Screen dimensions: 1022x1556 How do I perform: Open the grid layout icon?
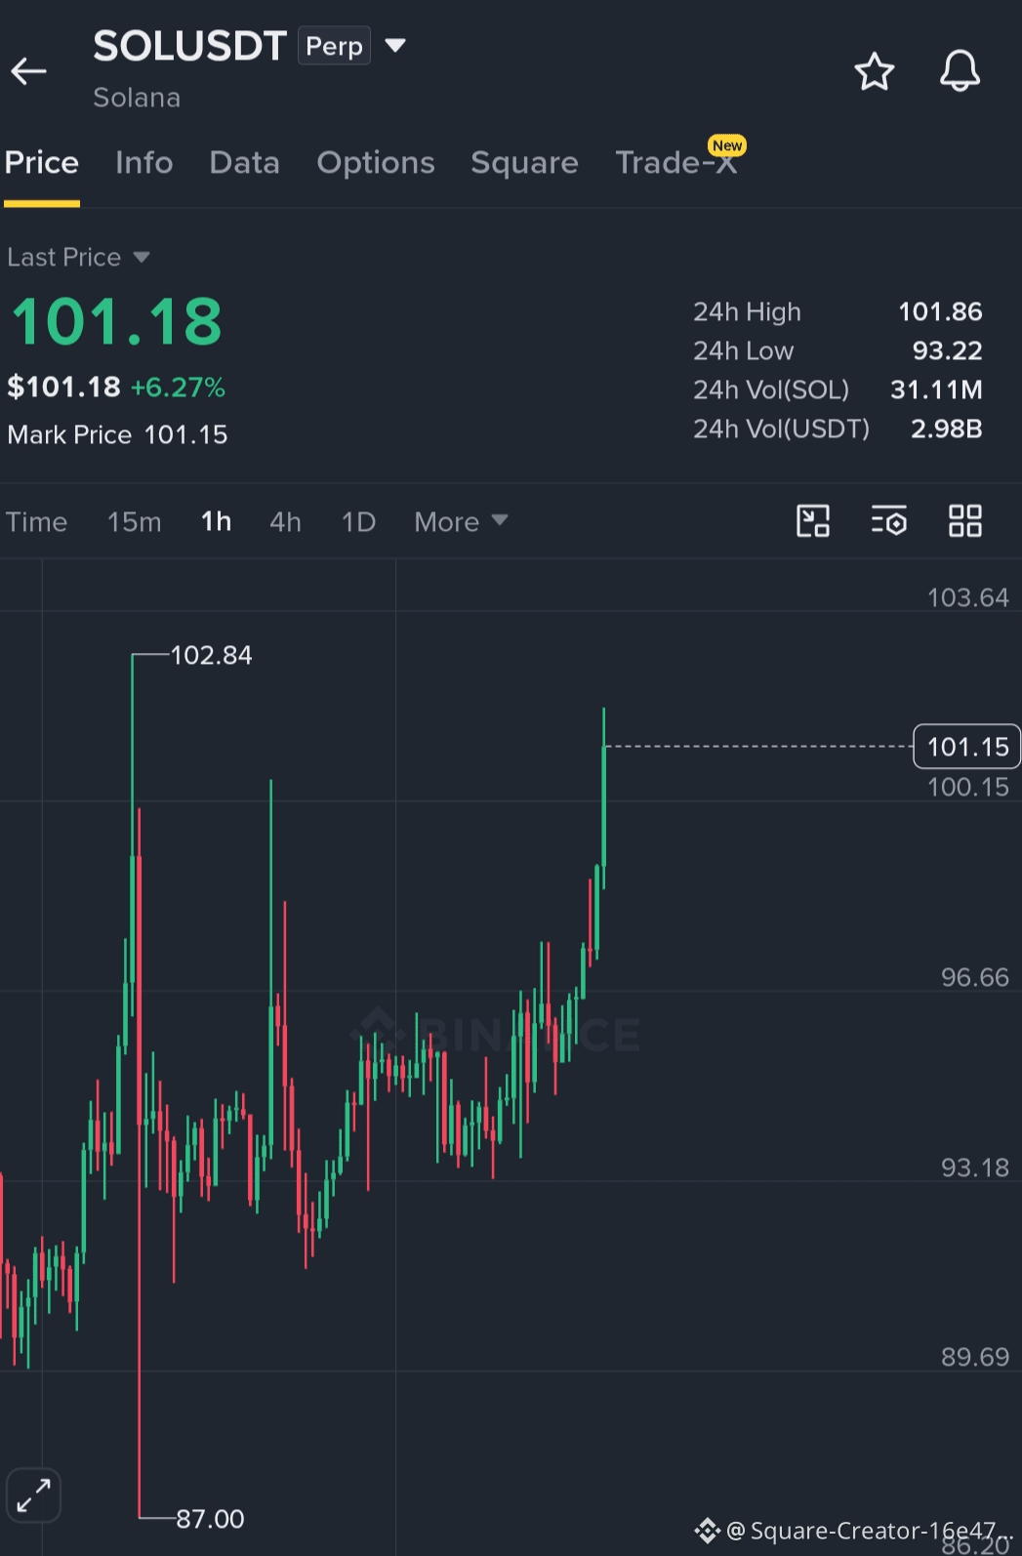pyautogui.click(x=965, y=521)
